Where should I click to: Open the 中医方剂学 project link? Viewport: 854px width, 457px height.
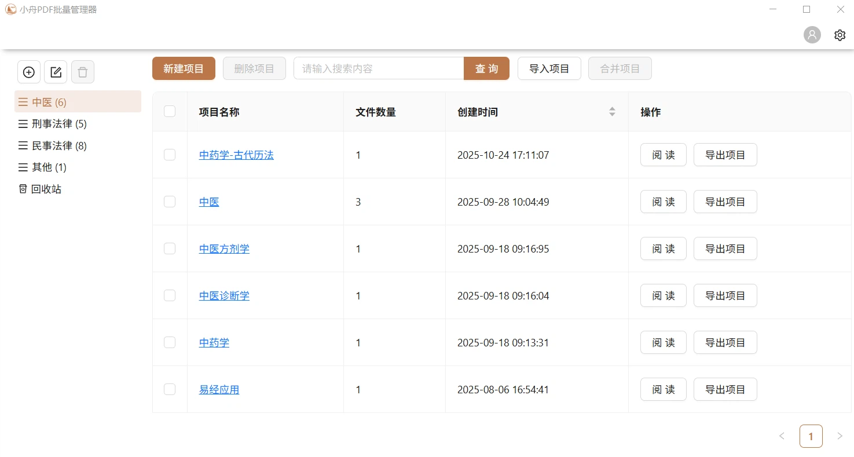tap(224, 249)
